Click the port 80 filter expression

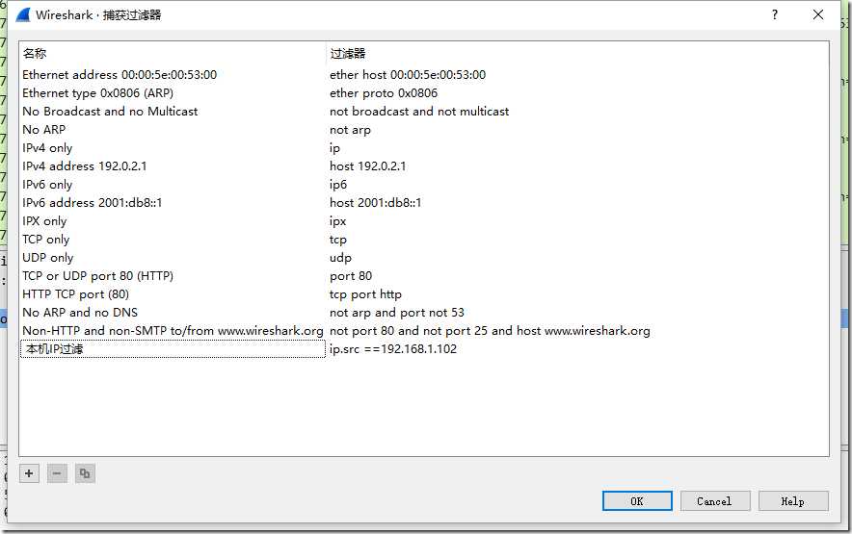[351, 276]
